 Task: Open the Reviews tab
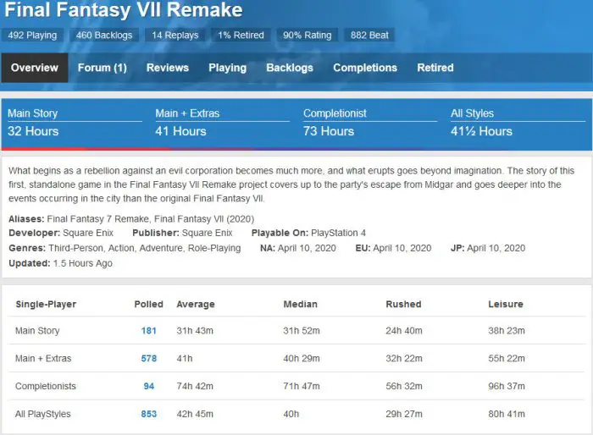pyautogui.click(x=168, y=68)
